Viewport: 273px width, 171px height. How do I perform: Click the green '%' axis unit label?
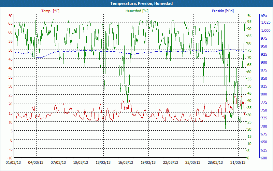(249, 16)
